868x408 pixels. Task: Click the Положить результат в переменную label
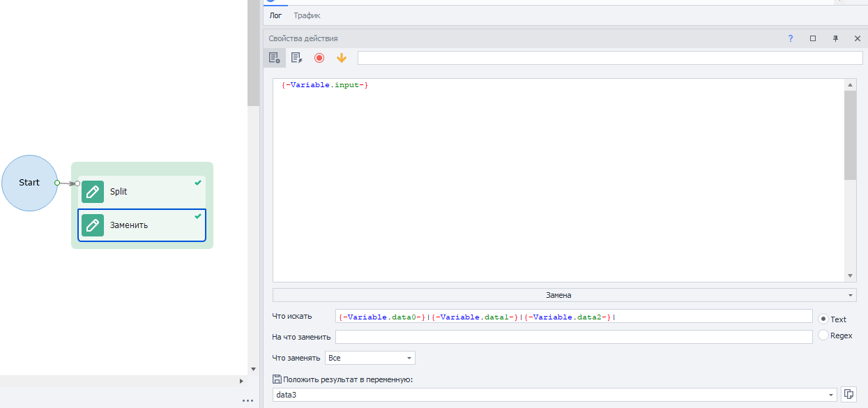tap(349, 379)
